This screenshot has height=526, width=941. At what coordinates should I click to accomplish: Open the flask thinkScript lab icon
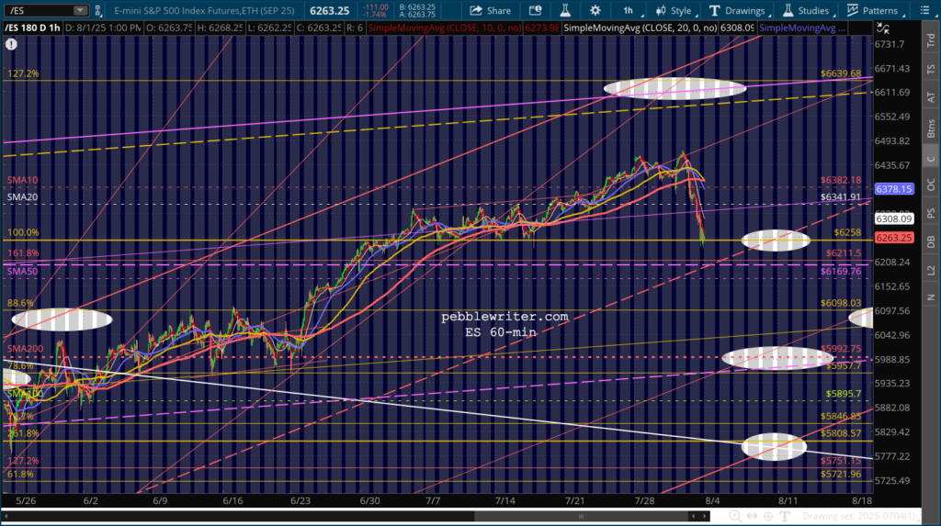pos(565,10)
